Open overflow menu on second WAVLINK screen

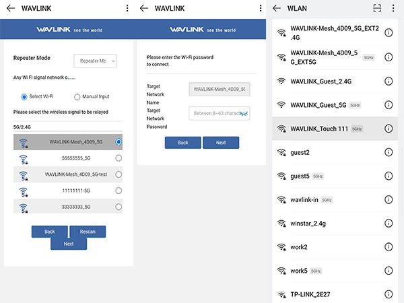pos(261,8)
